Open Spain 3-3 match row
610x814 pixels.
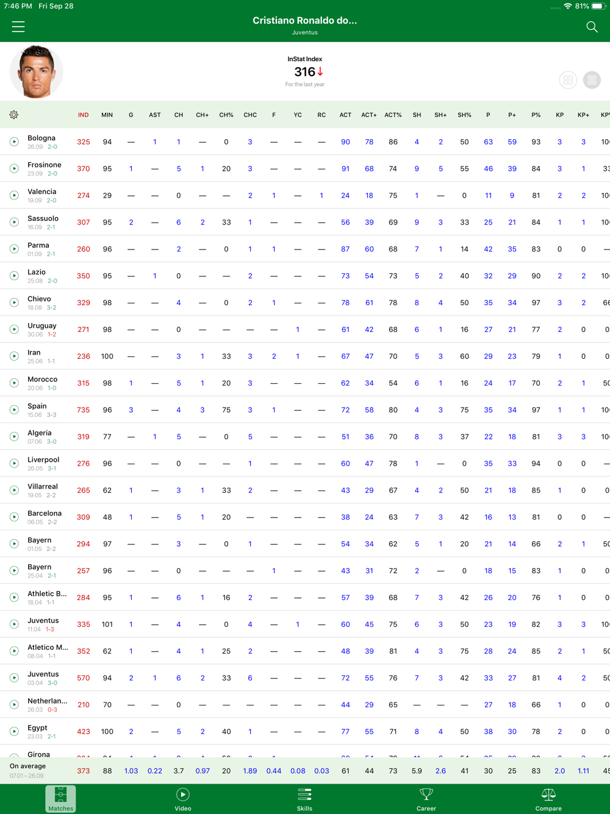point(305,410)
